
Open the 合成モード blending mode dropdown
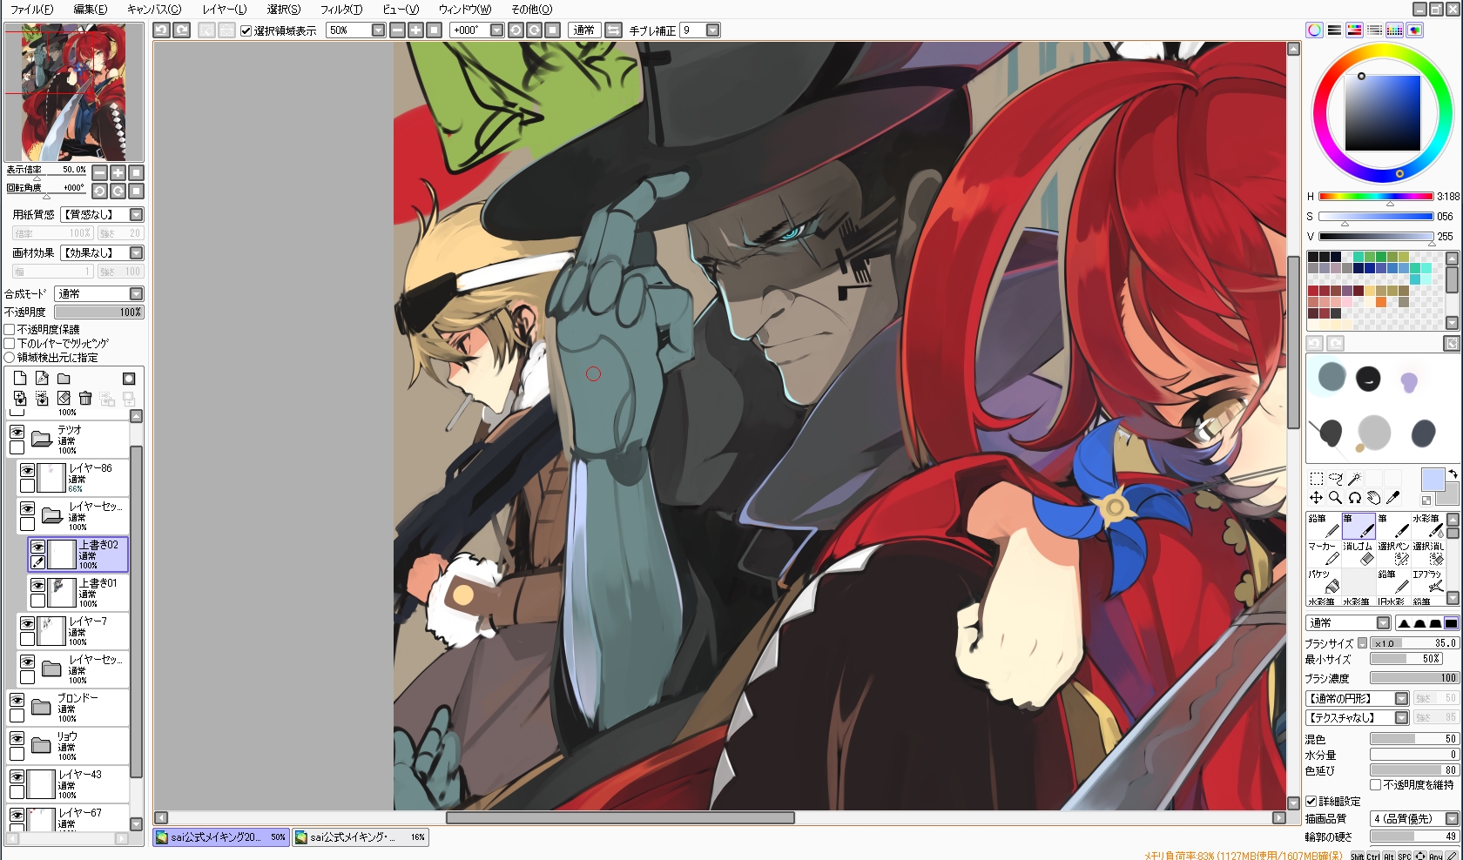[x=136, y=294]
